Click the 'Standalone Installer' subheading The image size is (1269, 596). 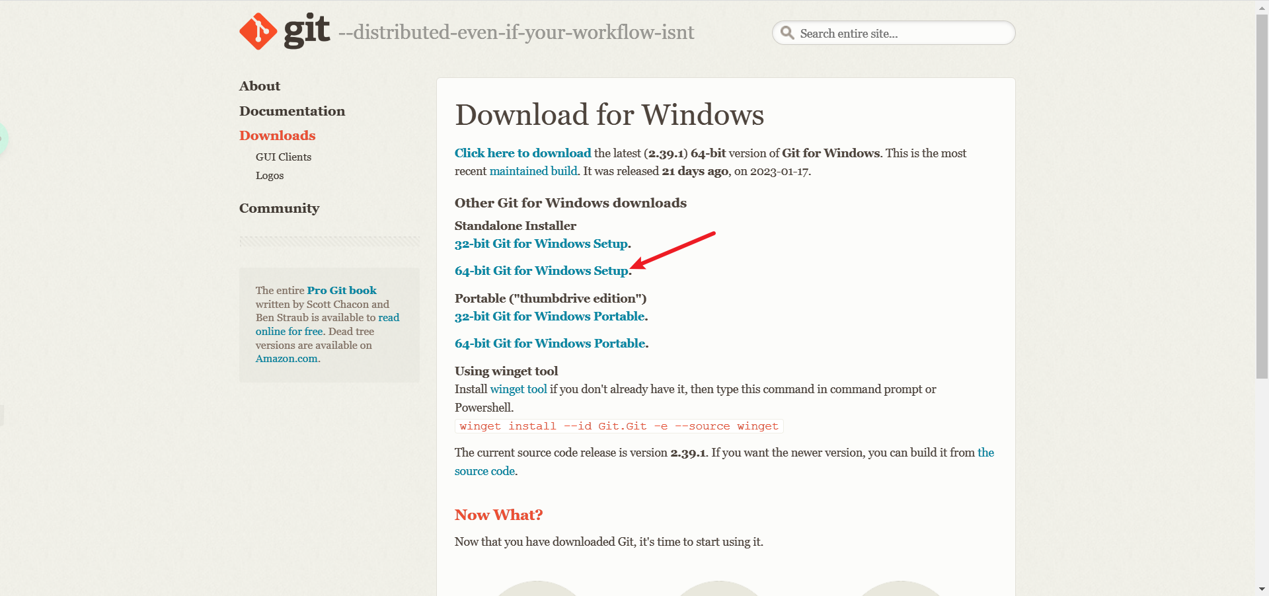point(516,226)
